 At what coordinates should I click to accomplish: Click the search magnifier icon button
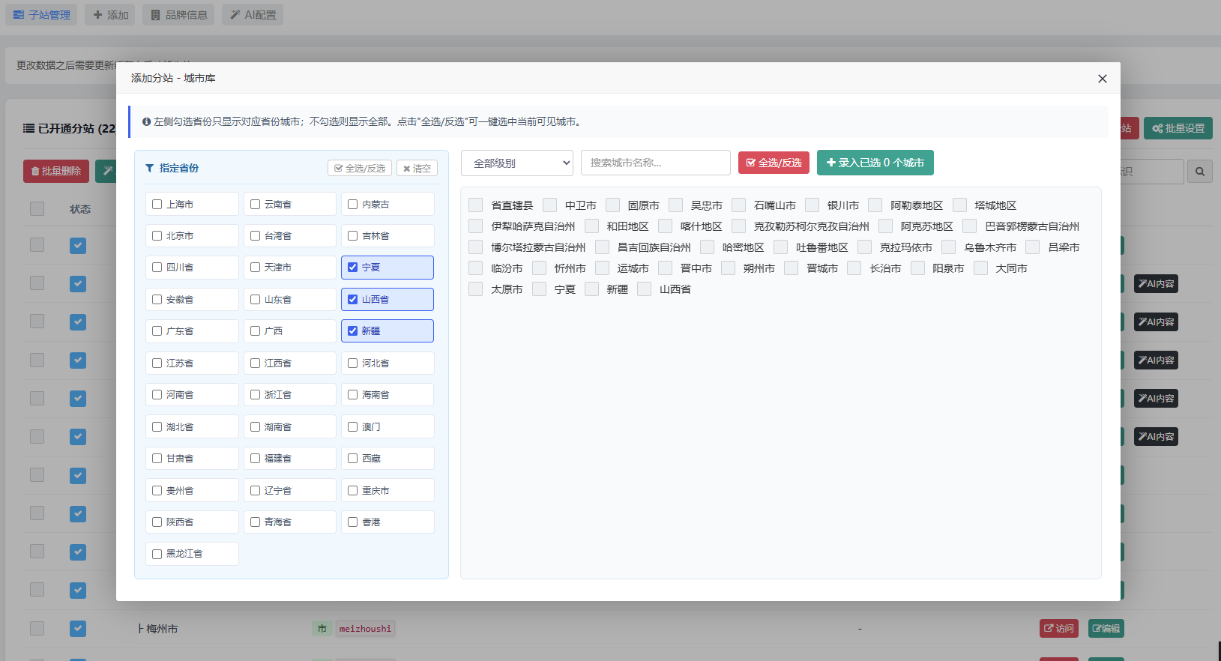[x=1200, y=172]
